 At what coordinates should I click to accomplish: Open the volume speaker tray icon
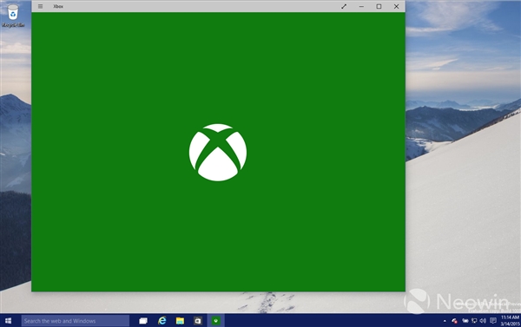click(x=483, y=321)
